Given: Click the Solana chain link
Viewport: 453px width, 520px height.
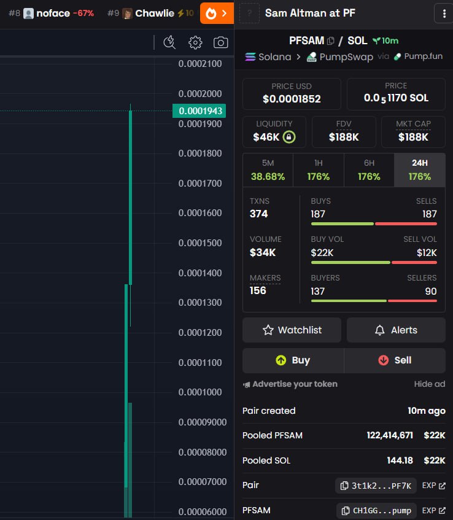Looking at the screenshot, I should (x=268, y=57).
